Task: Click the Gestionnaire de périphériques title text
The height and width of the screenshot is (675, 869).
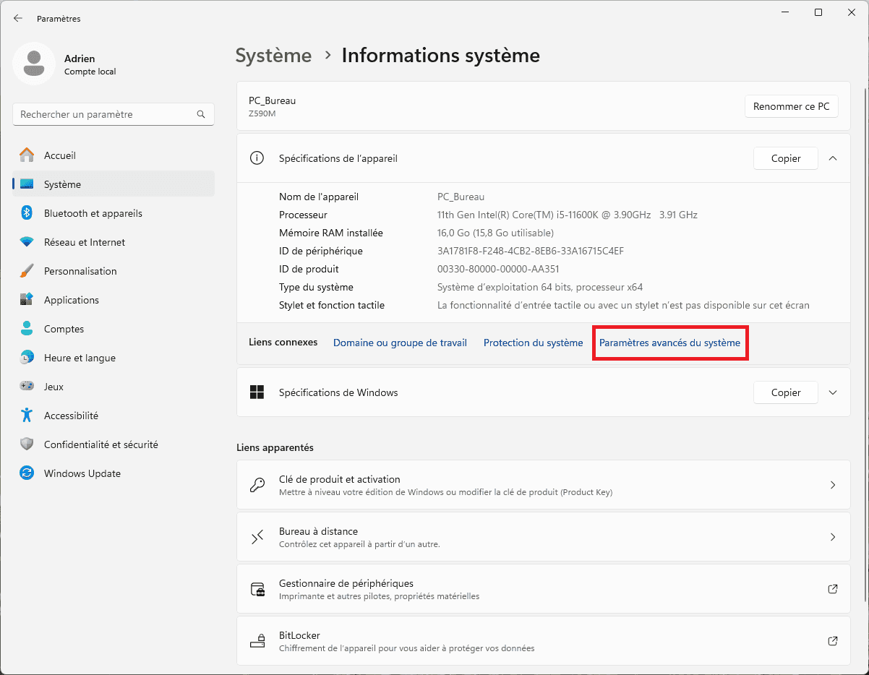Action: point(346,583)
